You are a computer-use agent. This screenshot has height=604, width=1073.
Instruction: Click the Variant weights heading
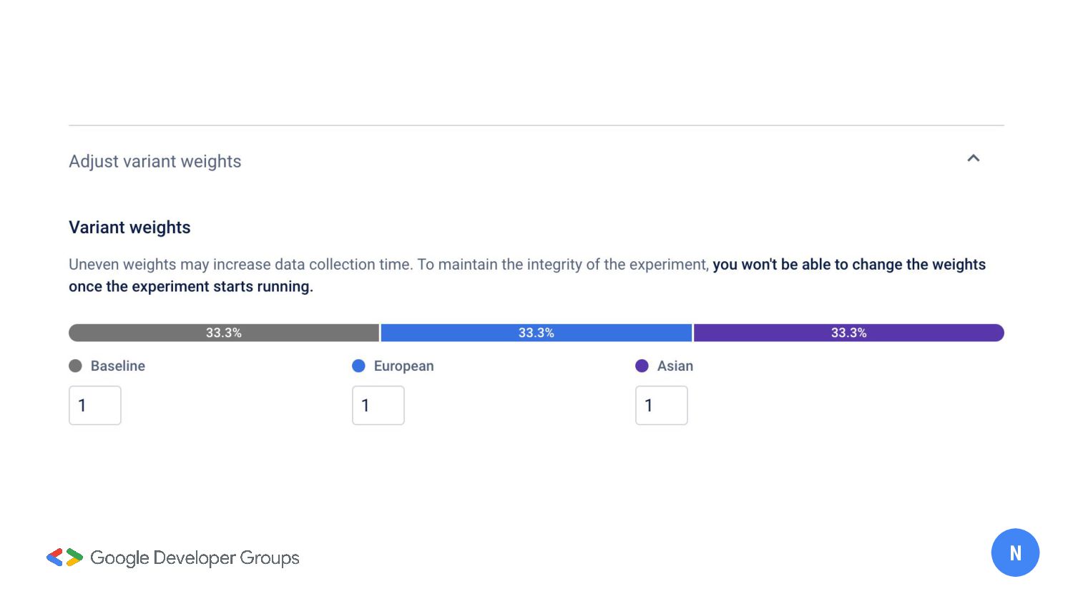click(x=129, y=228)
